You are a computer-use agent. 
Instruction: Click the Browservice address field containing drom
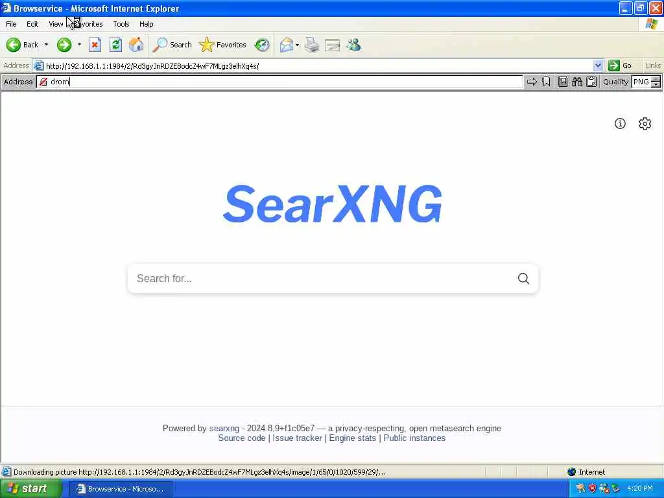coord(280,82)
